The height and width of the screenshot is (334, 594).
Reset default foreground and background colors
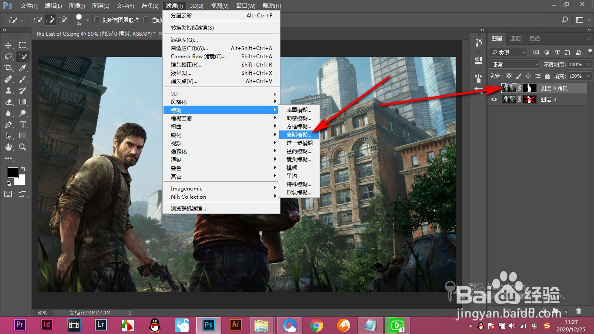pyautogui.click(x=9, y=183)
